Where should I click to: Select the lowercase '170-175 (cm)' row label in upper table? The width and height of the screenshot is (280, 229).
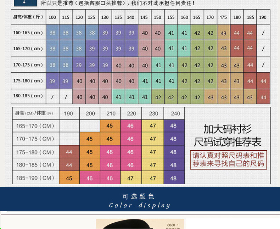28,65
